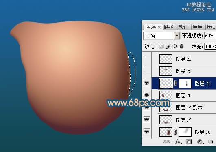Add a layer mask using the footer icon

coord(189,142)
